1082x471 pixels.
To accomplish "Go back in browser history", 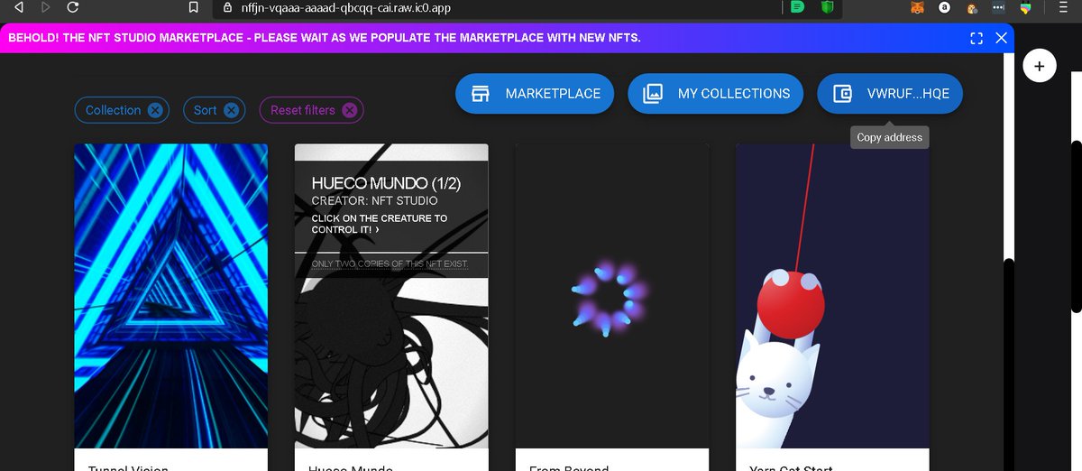I will tap(17, 7).
